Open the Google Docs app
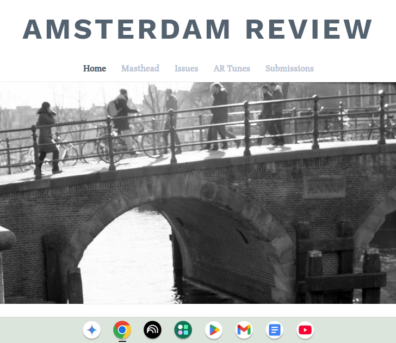 [x=275, y=330]
